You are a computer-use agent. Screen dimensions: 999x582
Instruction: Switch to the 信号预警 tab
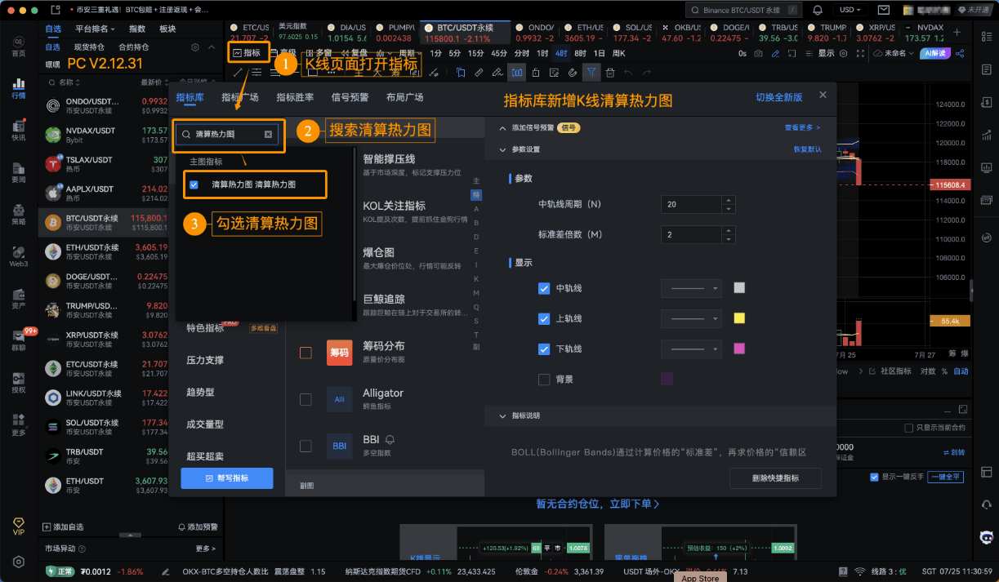[x=350, y=97]
